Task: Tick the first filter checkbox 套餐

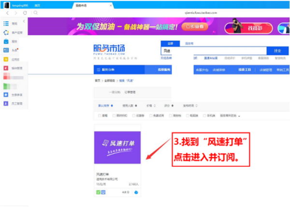Action: click(100, 116)
